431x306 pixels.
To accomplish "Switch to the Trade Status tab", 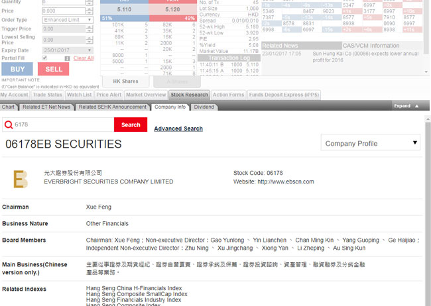I will coord(47,95).
